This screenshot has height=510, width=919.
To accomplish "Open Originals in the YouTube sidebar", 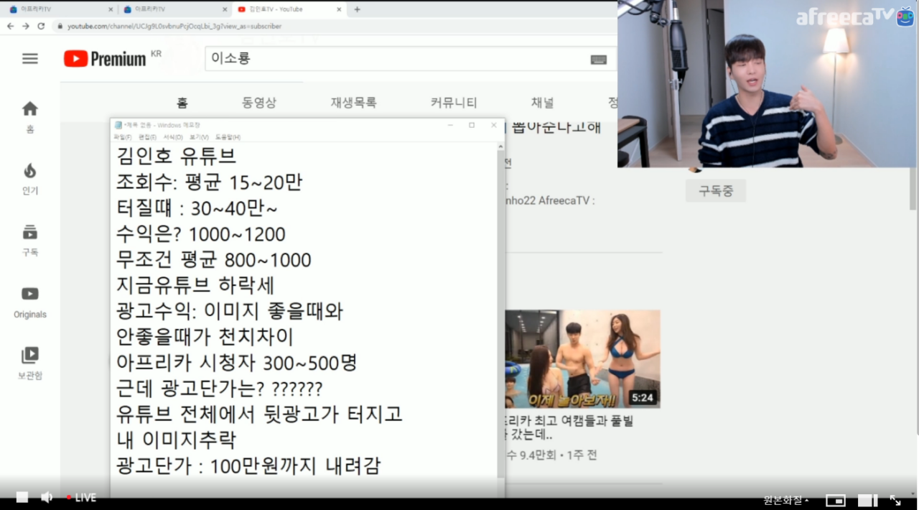I will coord(30,302).
